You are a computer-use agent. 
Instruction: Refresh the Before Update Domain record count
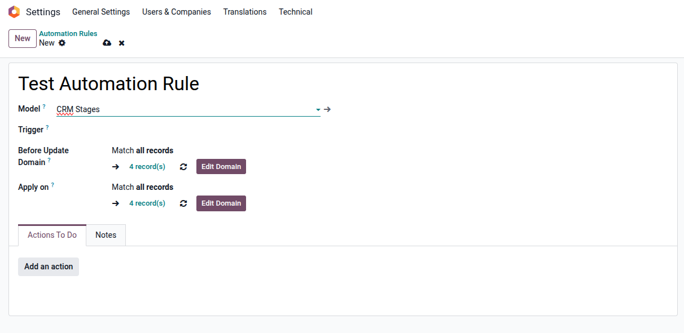click(183, 167)
